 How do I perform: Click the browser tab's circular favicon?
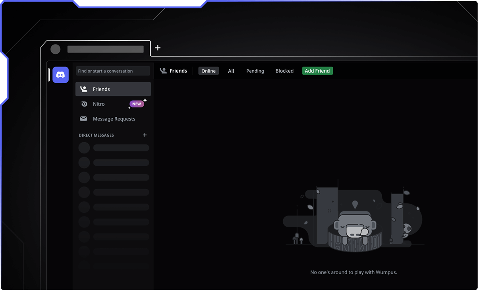(x=56, y=49)
